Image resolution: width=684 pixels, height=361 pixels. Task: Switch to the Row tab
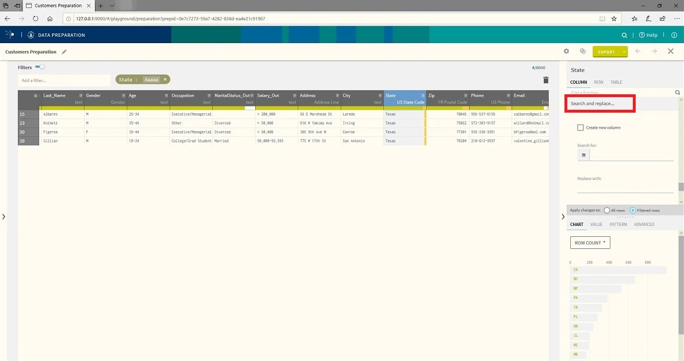click(x=598, y=82)
